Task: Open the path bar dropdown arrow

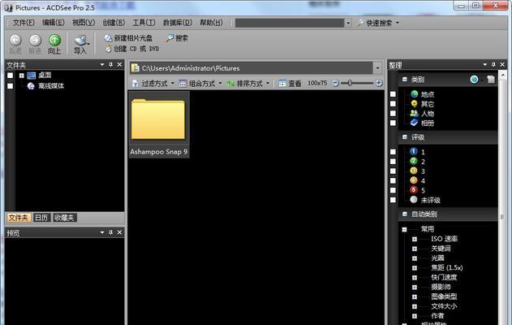Action: click(378, 68)
